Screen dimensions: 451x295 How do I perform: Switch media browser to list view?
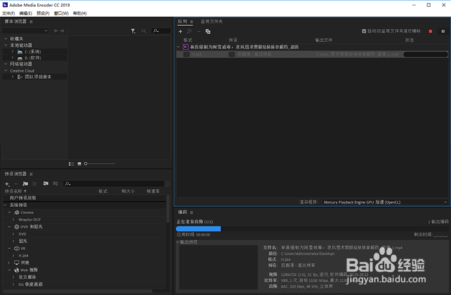72,164
